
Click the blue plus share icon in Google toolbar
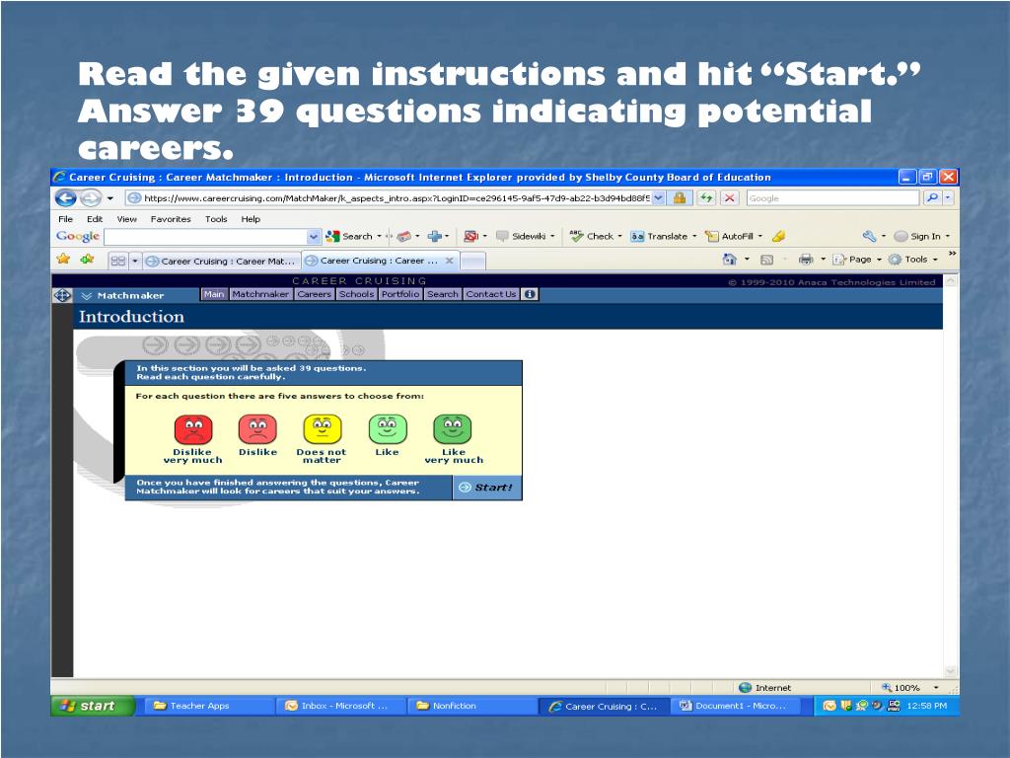[x=435, y=236]
